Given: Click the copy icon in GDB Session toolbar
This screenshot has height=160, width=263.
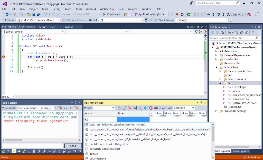Looking at the screenshot, I should [x=65, y=108].
